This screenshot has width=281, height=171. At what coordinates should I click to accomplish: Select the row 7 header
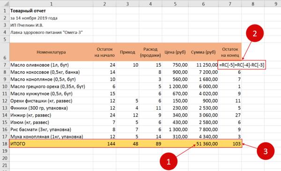[5, 65]
